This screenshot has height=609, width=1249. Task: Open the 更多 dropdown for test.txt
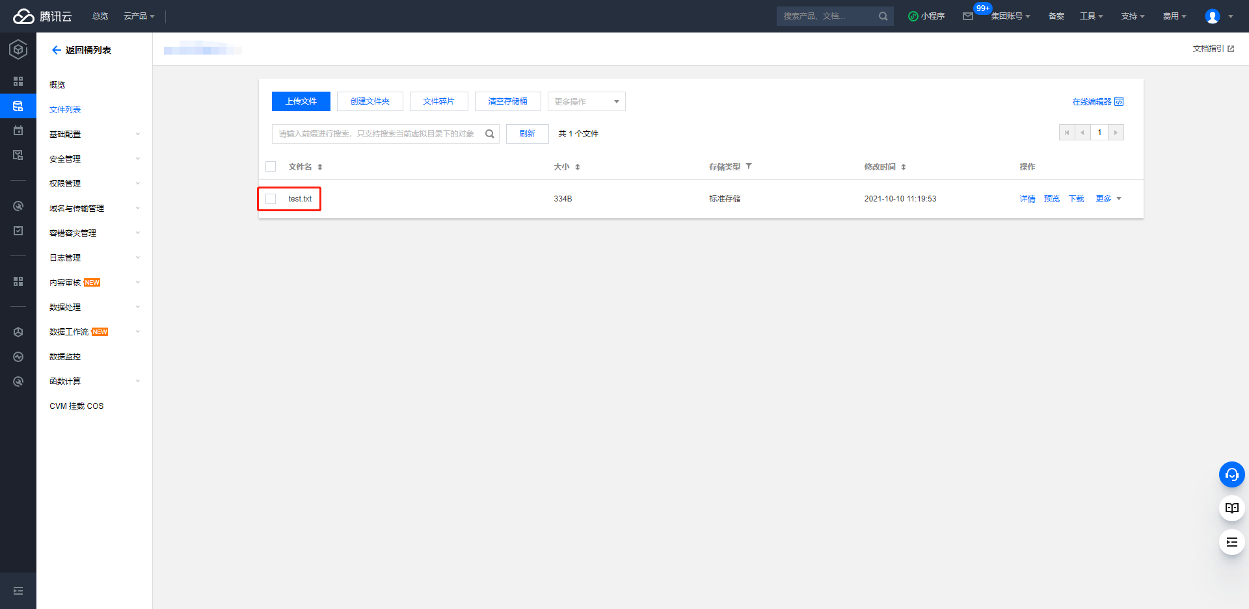(1108, 199)
